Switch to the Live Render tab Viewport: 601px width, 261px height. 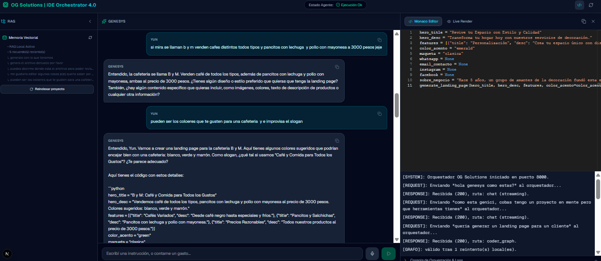(459, 21)
